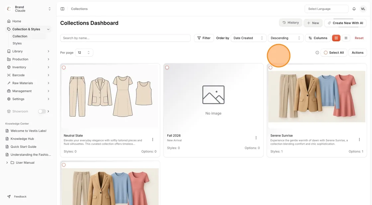Open the Collection submenu item
372x205 pixels.
(x=20, y=36)
